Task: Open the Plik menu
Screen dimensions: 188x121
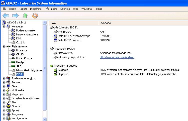Action: [x=4, y=9]
